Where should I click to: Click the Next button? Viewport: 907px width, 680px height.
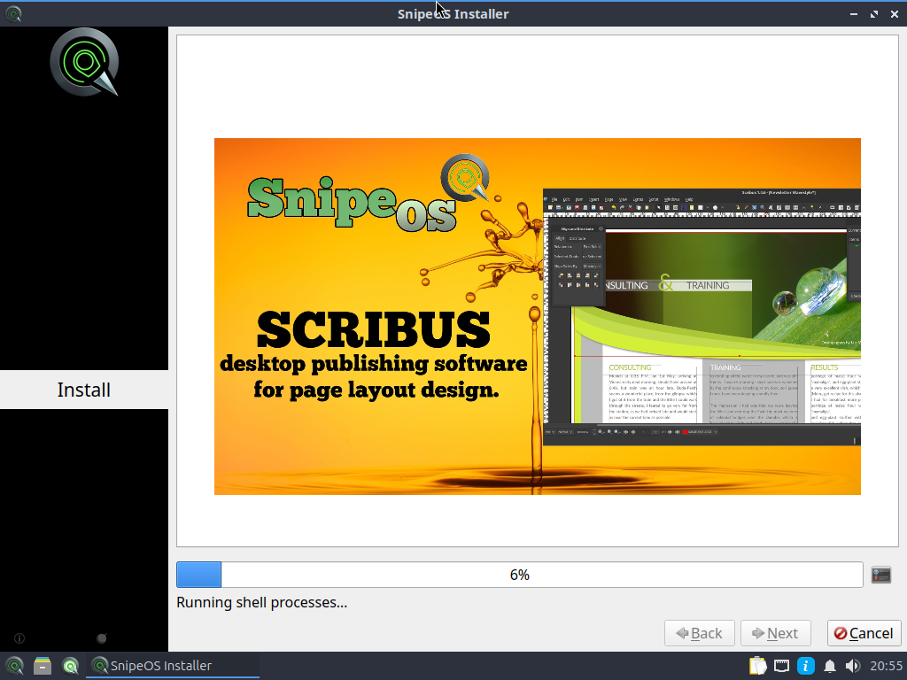point(776,633)
